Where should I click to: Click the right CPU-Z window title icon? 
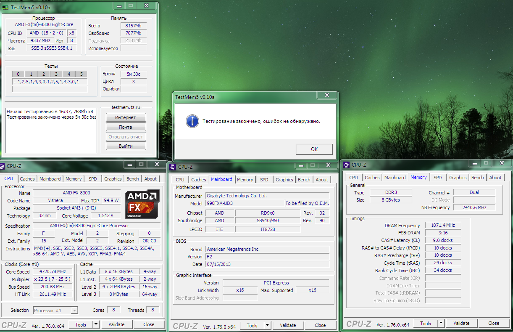tap(347, 165)
